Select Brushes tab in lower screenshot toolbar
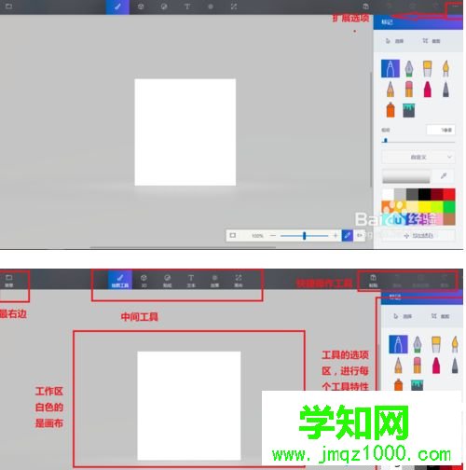Screen dimensions: 466x470 click(120, 280)
